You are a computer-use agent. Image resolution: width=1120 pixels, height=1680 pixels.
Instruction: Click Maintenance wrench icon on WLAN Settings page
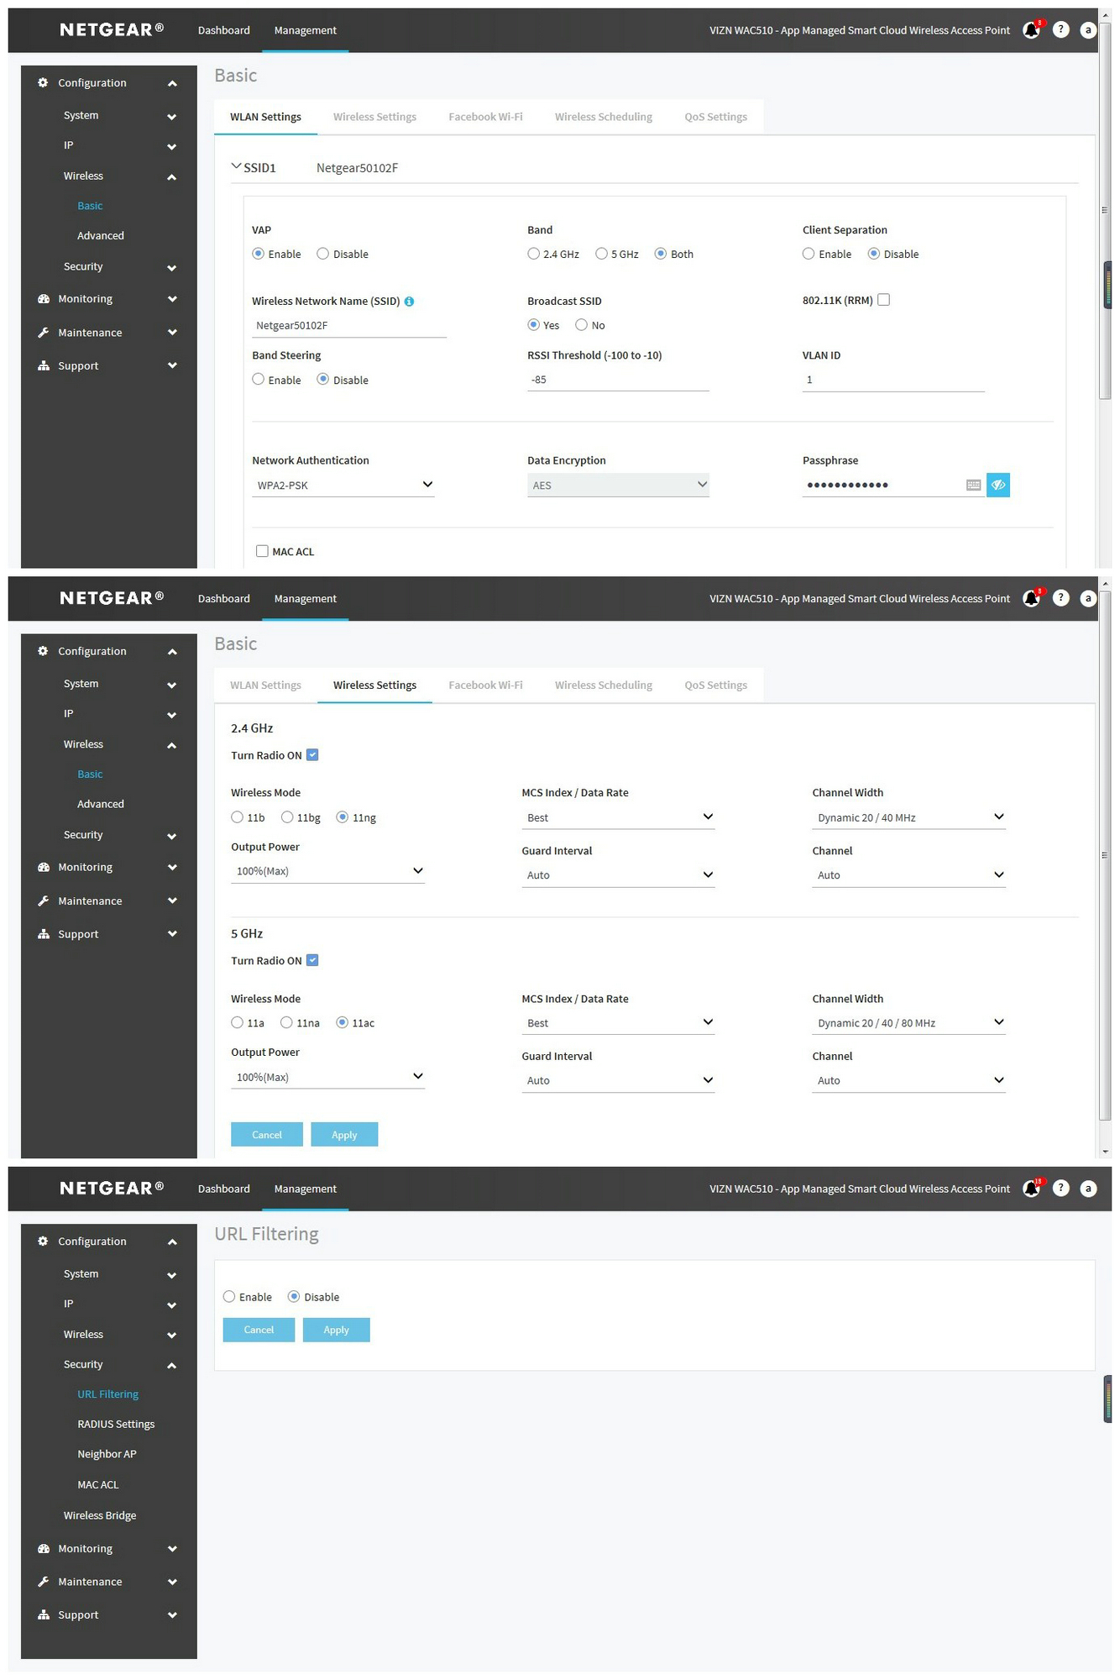pyautogui.click(x=43, y=333)
